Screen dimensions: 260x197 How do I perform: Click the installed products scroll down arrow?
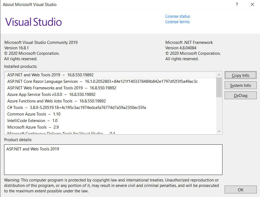(x=219, y=131)
